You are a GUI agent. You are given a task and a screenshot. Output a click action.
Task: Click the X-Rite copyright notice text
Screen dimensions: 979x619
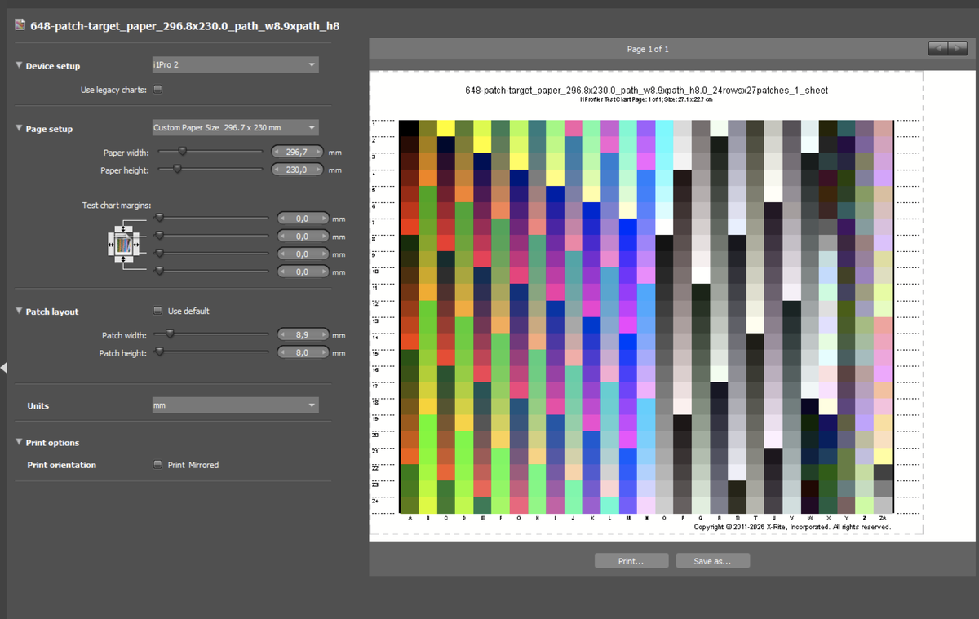click(791, 527)
